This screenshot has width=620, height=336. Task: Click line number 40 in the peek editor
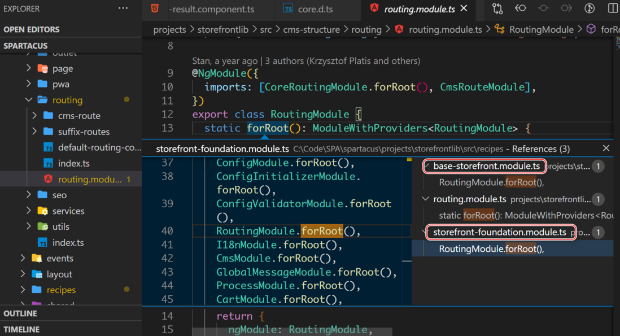pyautogui.click(x=167, y=231)
